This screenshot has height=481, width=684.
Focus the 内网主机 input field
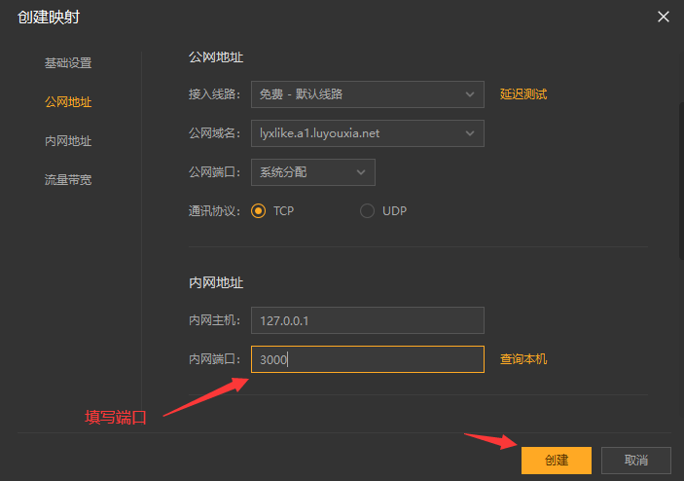pos(368,320)
